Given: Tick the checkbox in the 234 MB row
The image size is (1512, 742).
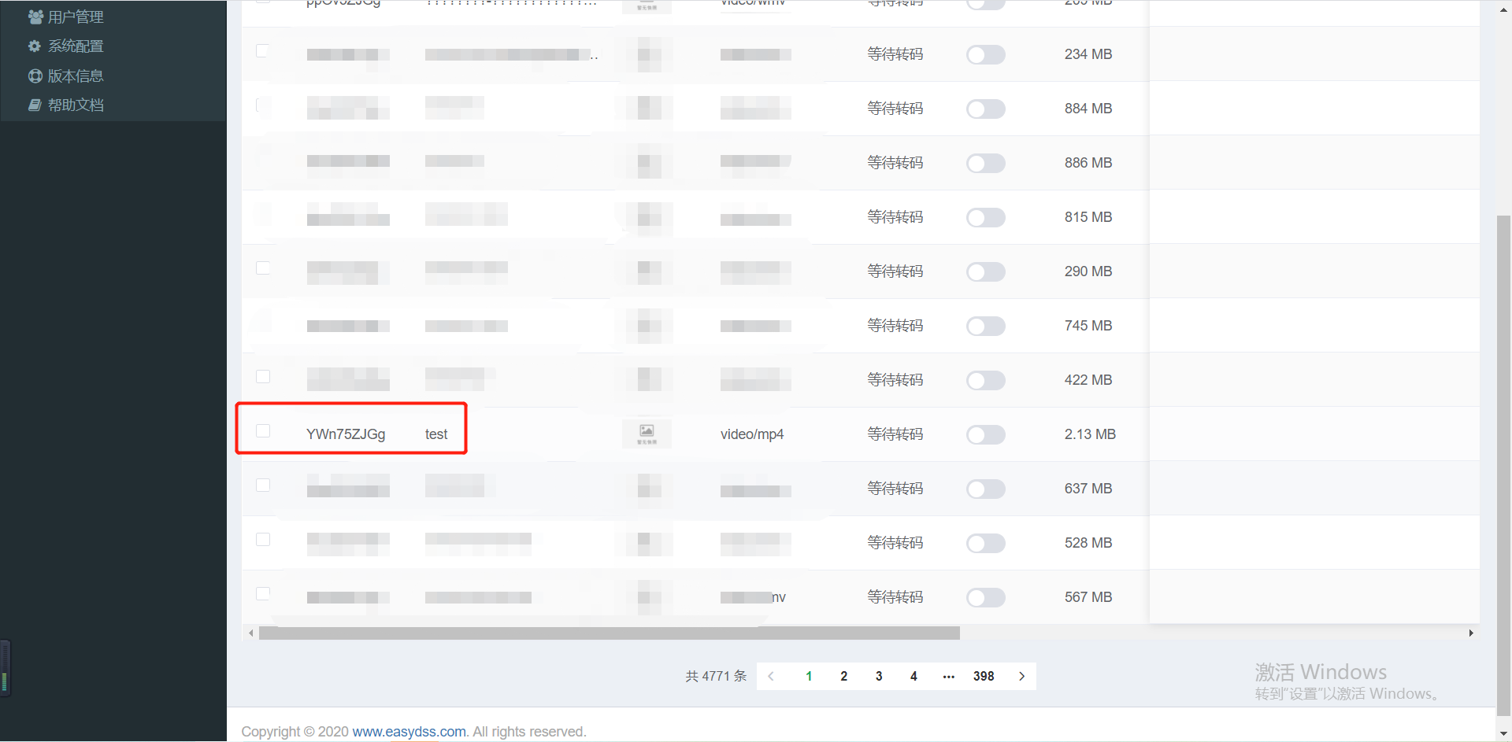Looking at the screenshot, I should click(x=263, y=51).
